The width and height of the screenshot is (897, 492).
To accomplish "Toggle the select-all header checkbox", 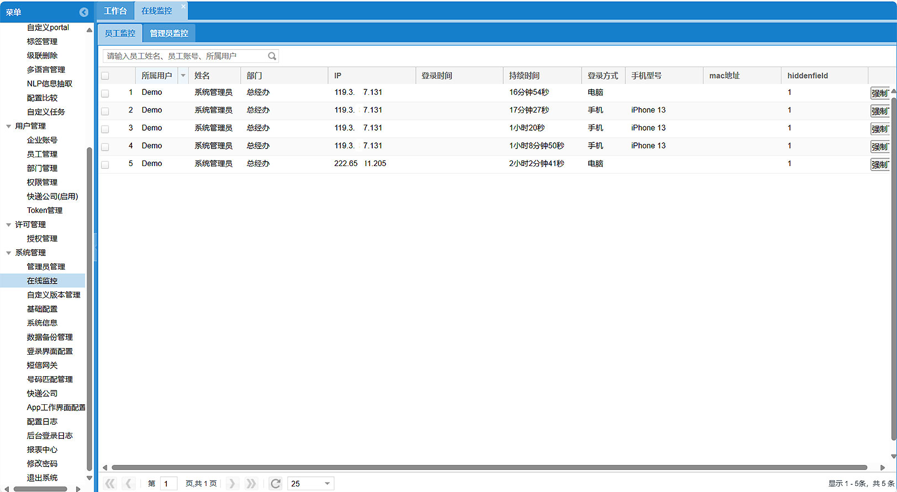I will coord(105,76).
